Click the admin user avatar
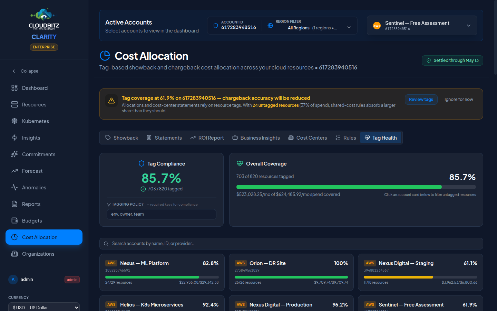497x311 pixels. (x=13, y=280)
